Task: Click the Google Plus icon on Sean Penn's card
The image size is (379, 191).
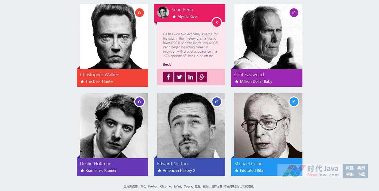Action: tap(202, 77)
